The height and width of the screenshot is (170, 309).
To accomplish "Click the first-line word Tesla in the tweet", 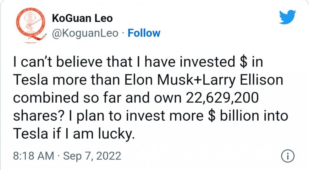I will [x=30, y=80].
